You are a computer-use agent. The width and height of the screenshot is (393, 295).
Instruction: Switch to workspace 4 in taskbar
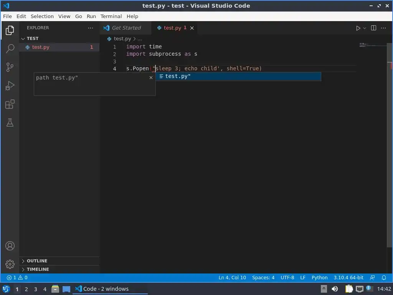click(x=45, y=289)
